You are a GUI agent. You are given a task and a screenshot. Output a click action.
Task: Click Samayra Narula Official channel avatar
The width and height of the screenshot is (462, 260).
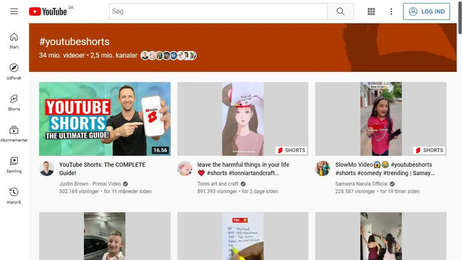pos(323,168)
